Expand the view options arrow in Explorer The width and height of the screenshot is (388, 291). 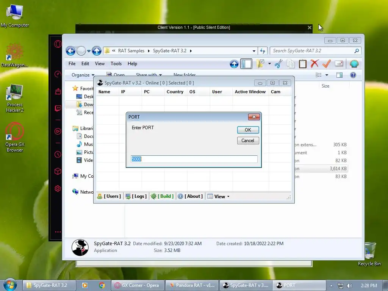coord(327,75)
